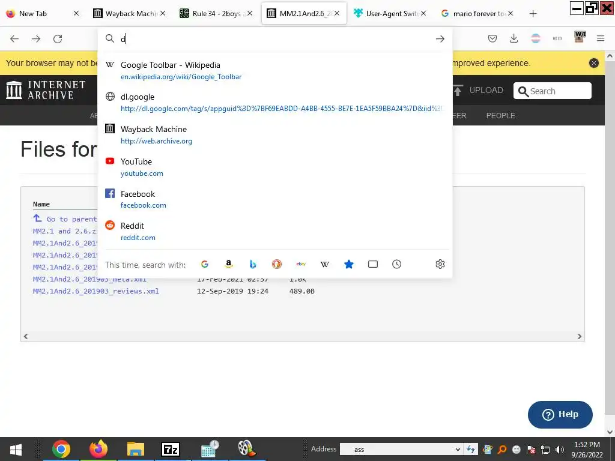This screenshot has height=461, width=615.
Task: Click in the URL bar text field
Action: tap(274, 39)
